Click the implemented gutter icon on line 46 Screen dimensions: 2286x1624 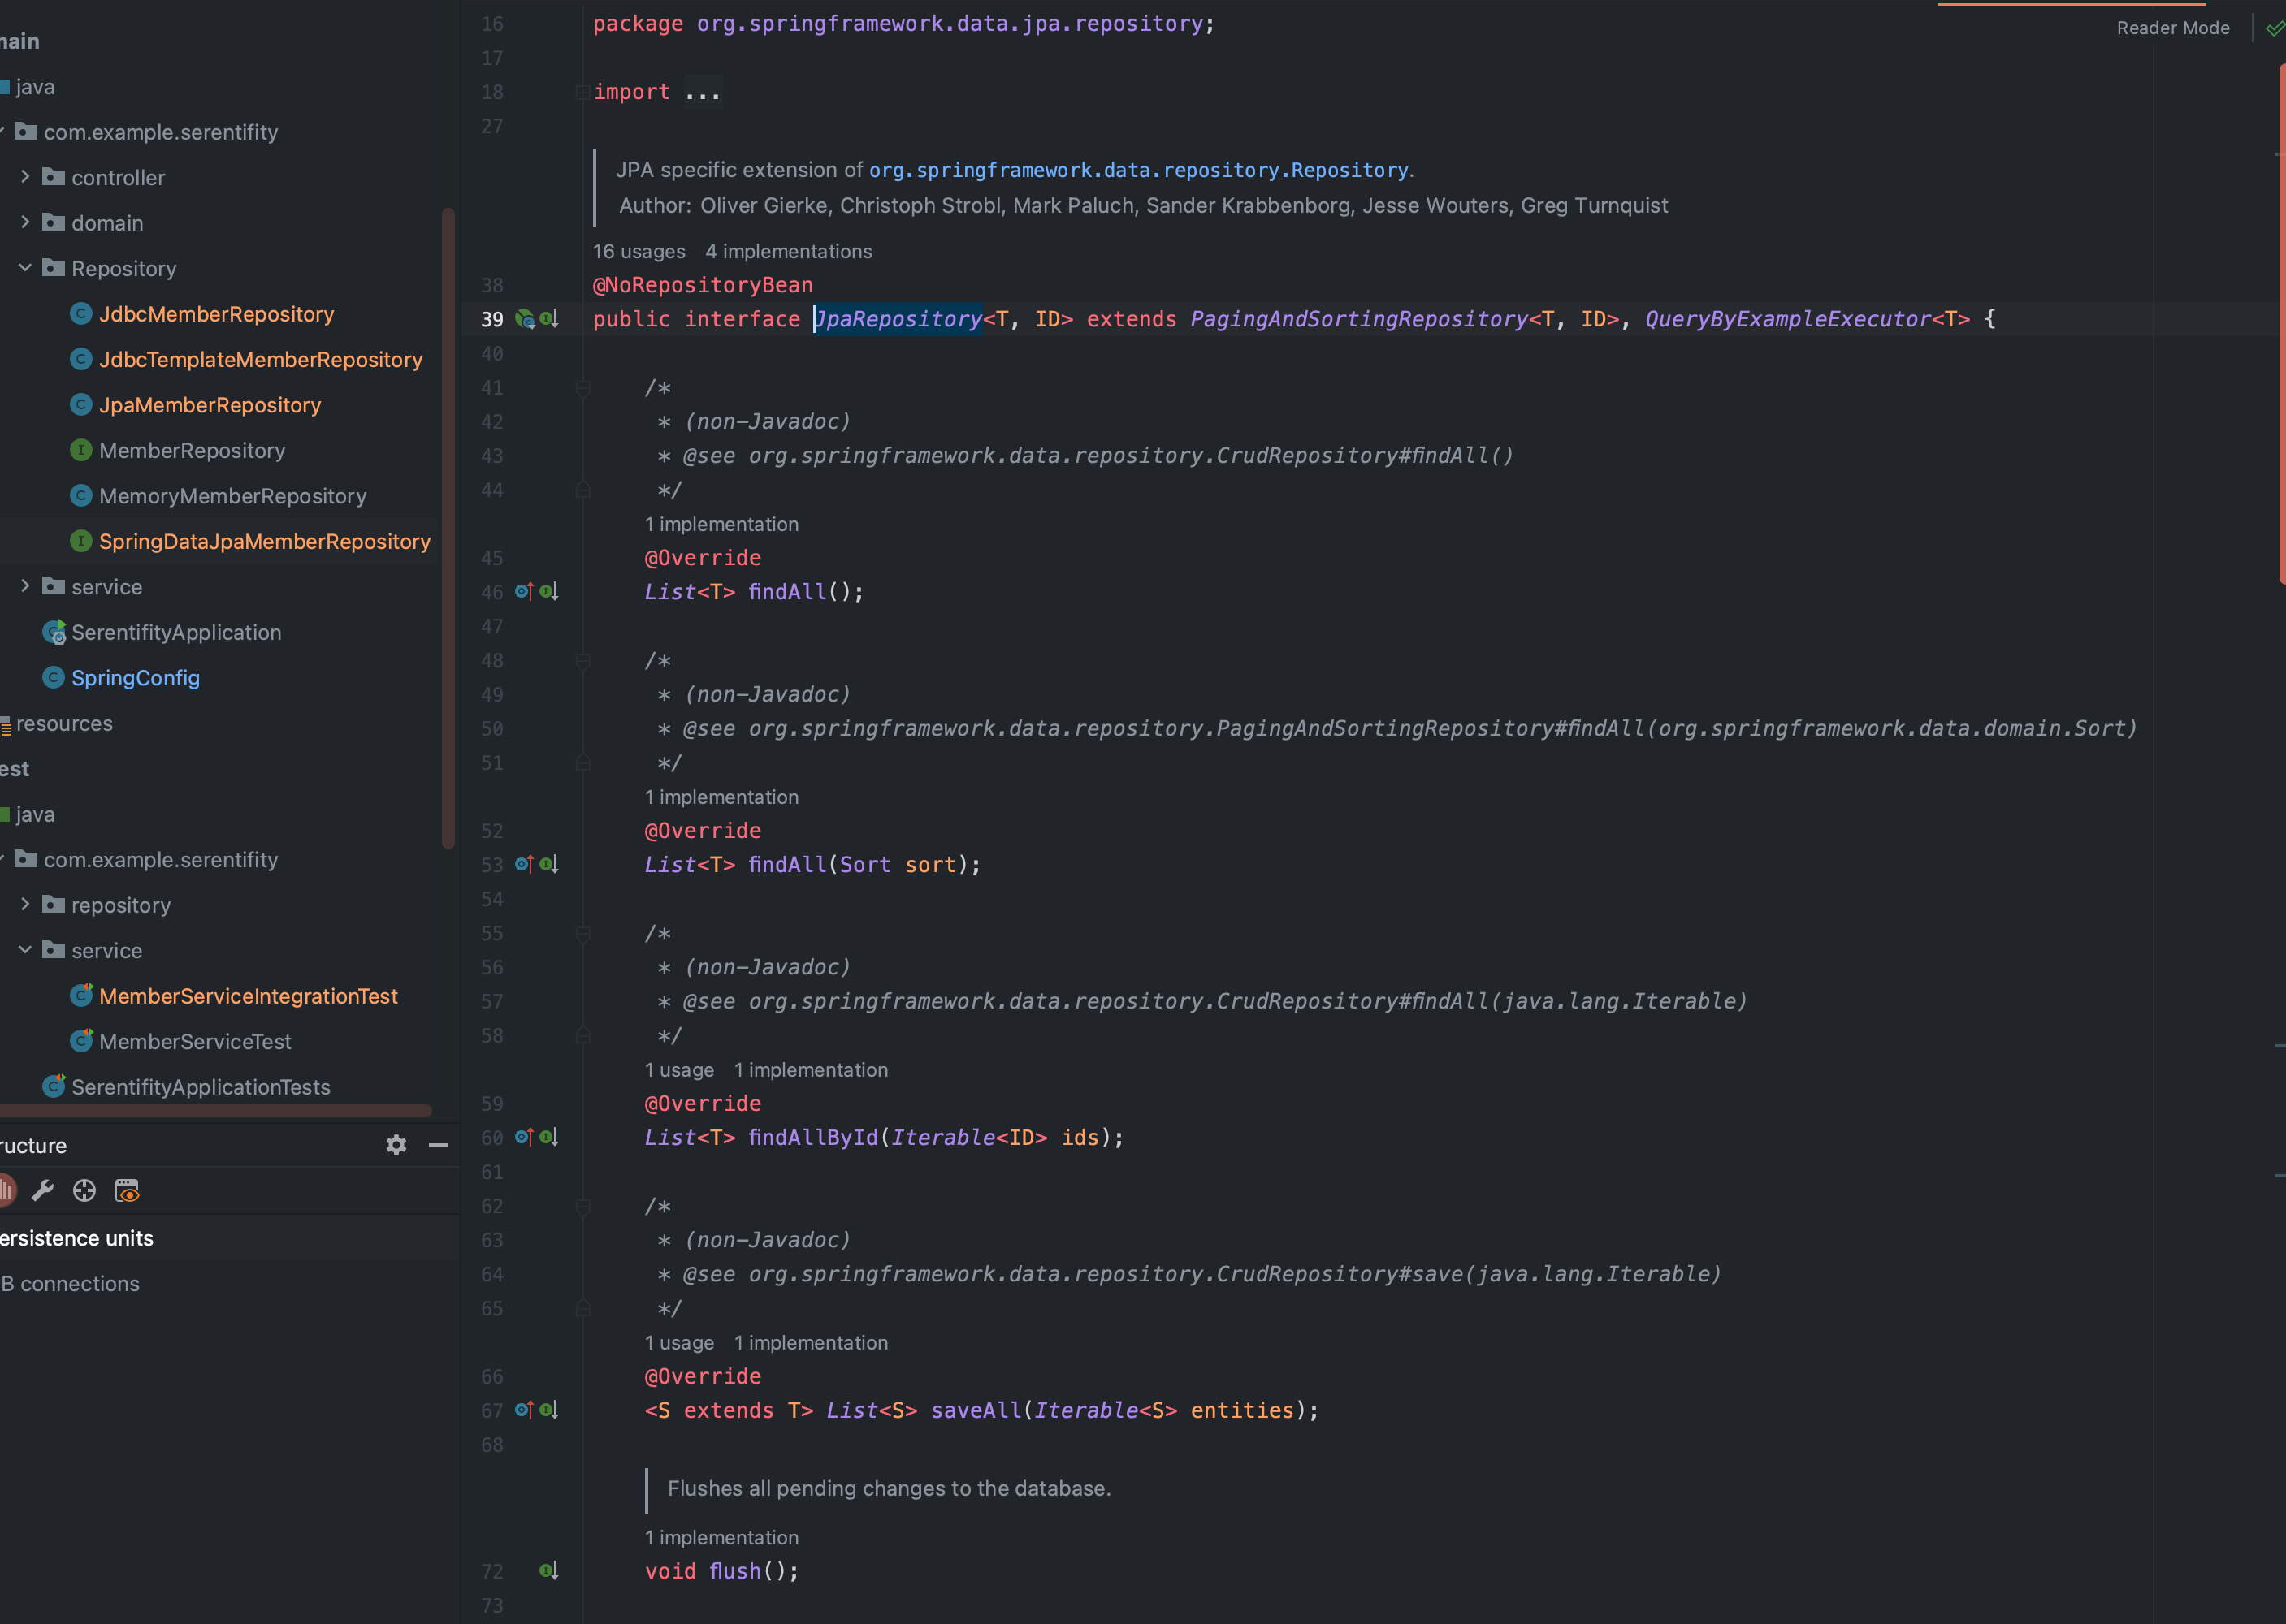(549, 591)
